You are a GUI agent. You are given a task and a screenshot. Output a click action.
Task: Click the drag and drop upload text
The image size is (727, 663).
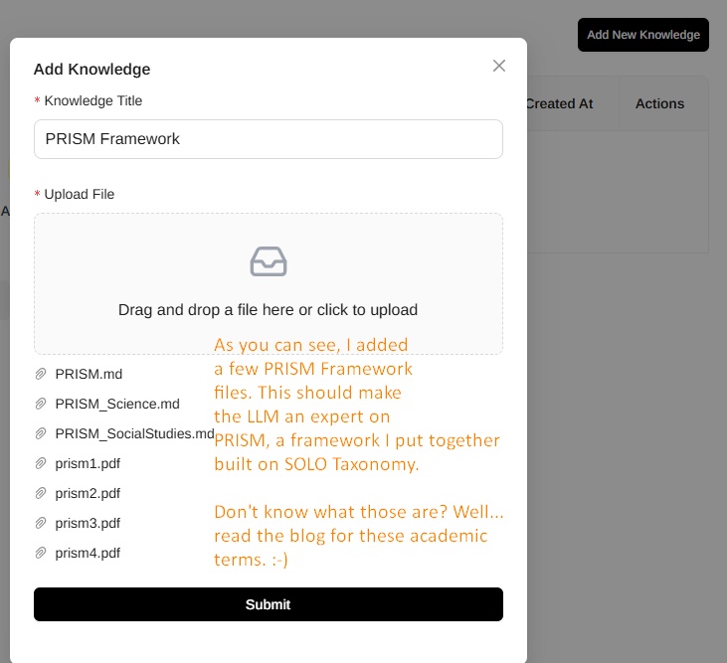tap(268, 309)
